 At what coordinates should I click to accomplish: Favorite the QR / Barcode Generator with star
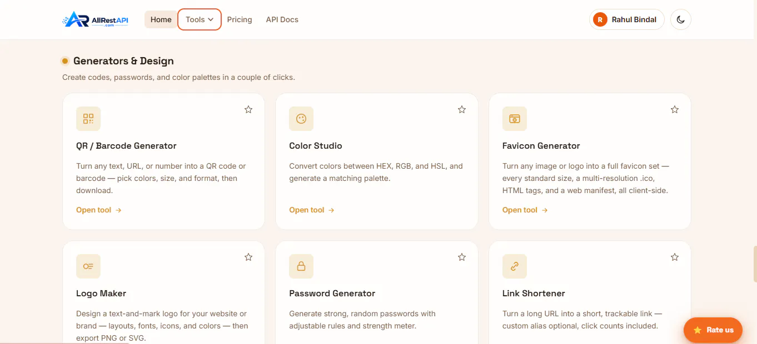[x=248, y=110]
